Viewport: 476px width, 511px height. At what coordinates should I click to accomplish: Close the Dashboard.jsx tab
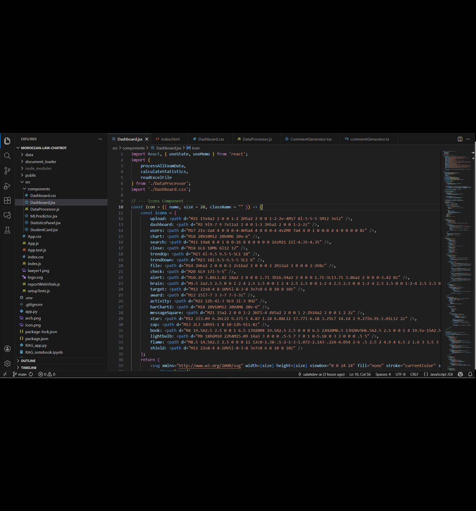click(x=147, y=139)
